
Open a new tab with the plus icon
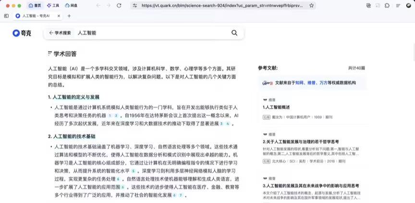69,16
